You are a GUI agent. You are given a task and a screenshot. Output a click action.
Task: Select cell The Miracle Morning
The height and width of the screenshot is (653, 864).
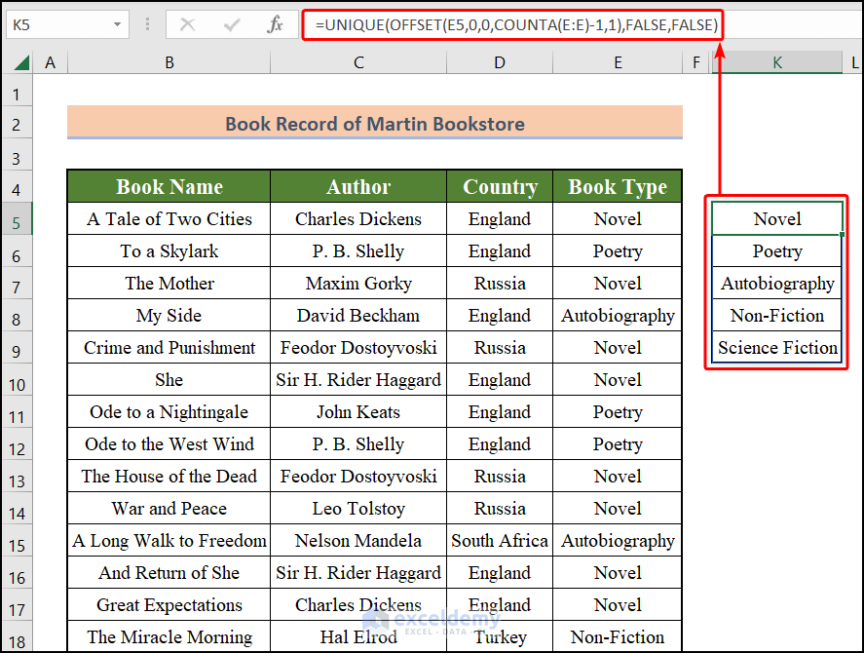pyautogui.click(x=169, y=637)
